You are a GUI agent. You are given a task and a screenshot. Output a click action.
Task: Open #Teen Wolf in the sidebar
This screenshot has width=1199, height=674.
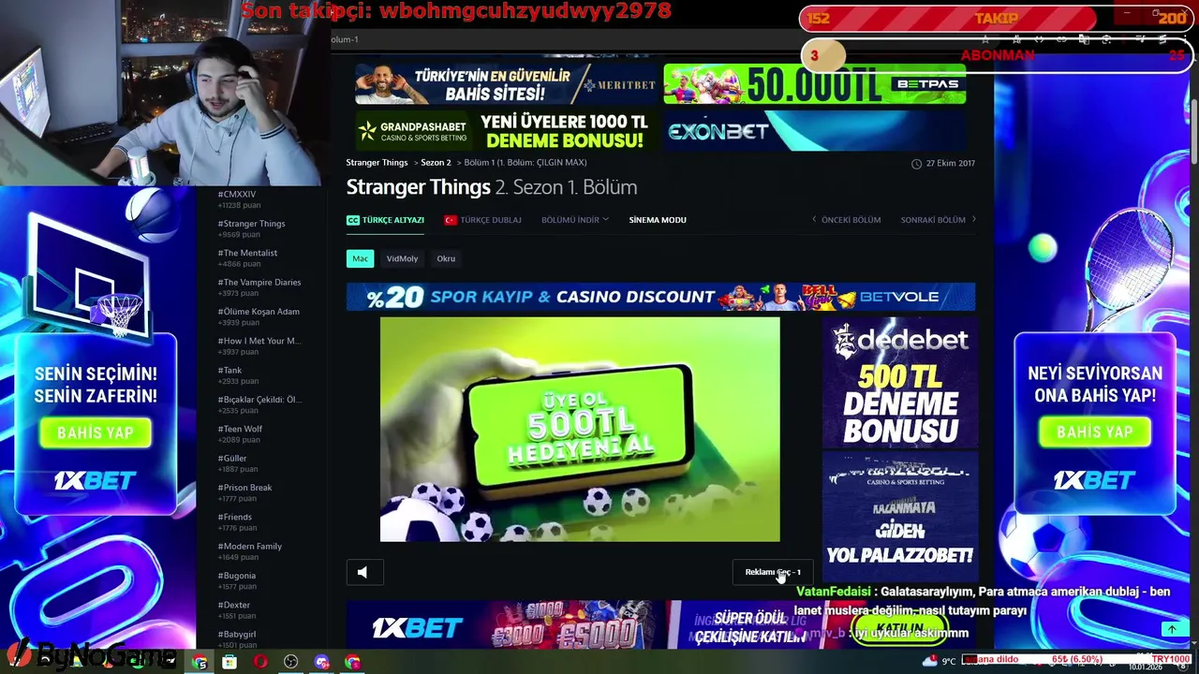tap(241, 429)
